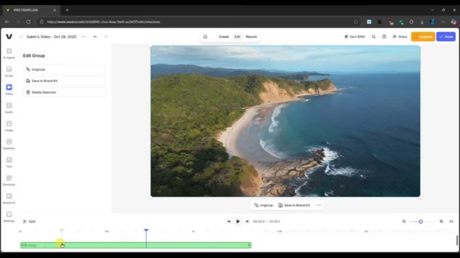Select the Video sidebar panel
The width and height of the screenshot is (460, 258).
coord(9,90)
